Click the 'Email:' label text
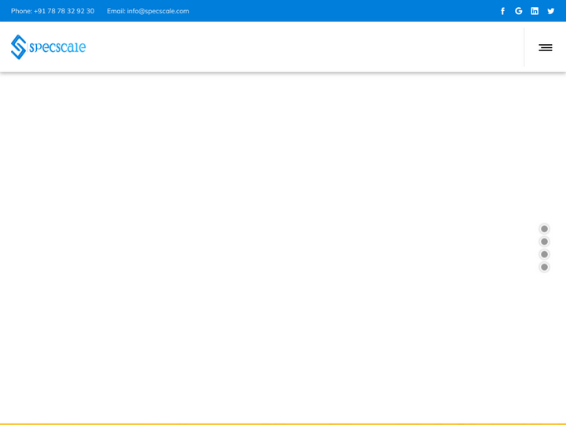 point(116,11)
